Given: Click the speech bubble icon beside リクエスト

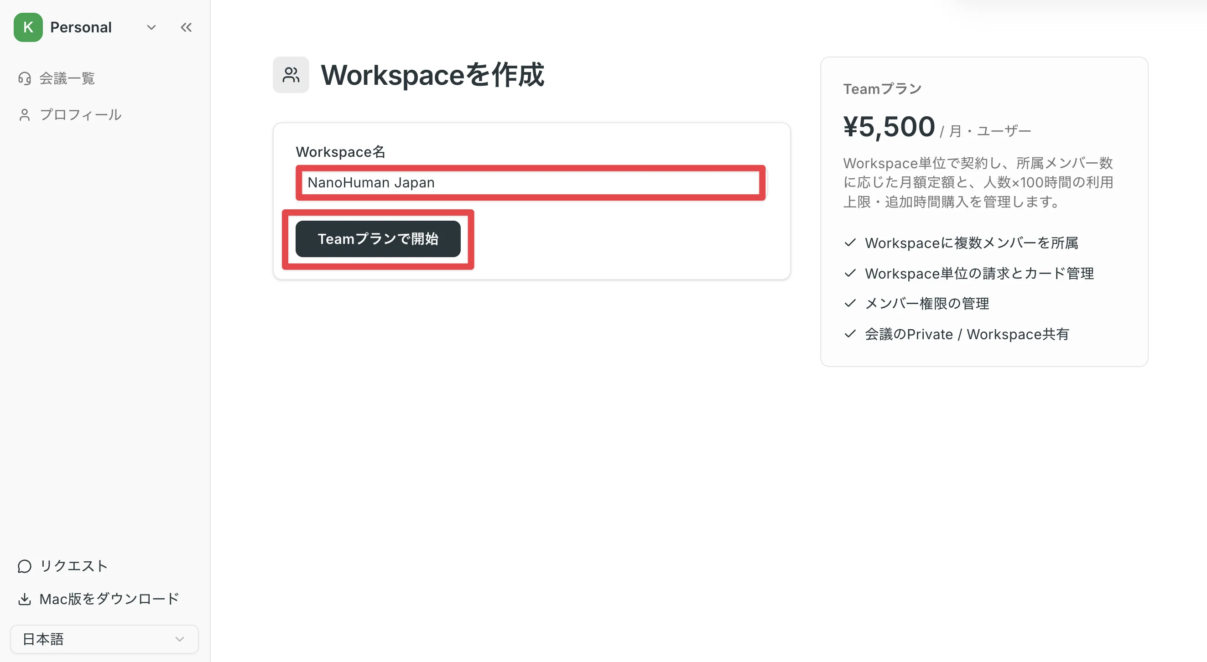Looking at the screenshot, I should tap(24, 566).
